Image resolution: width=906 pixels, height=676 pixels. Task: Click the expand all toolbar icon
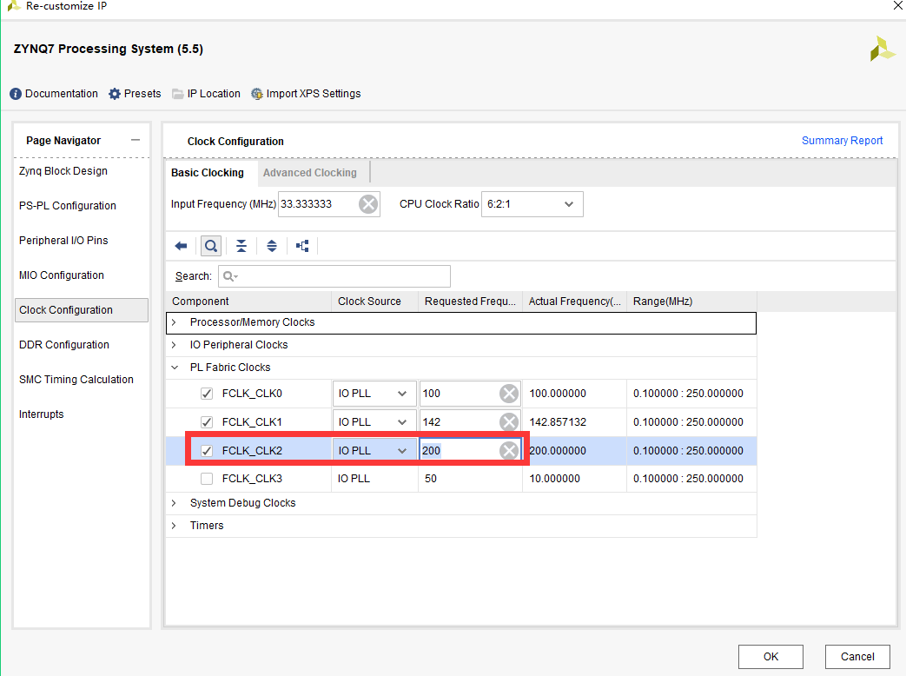point(272,246)
